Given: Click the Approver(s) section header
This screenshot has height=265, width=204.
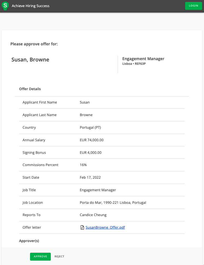Looking at the screenshot, I should tap(29, 241).
